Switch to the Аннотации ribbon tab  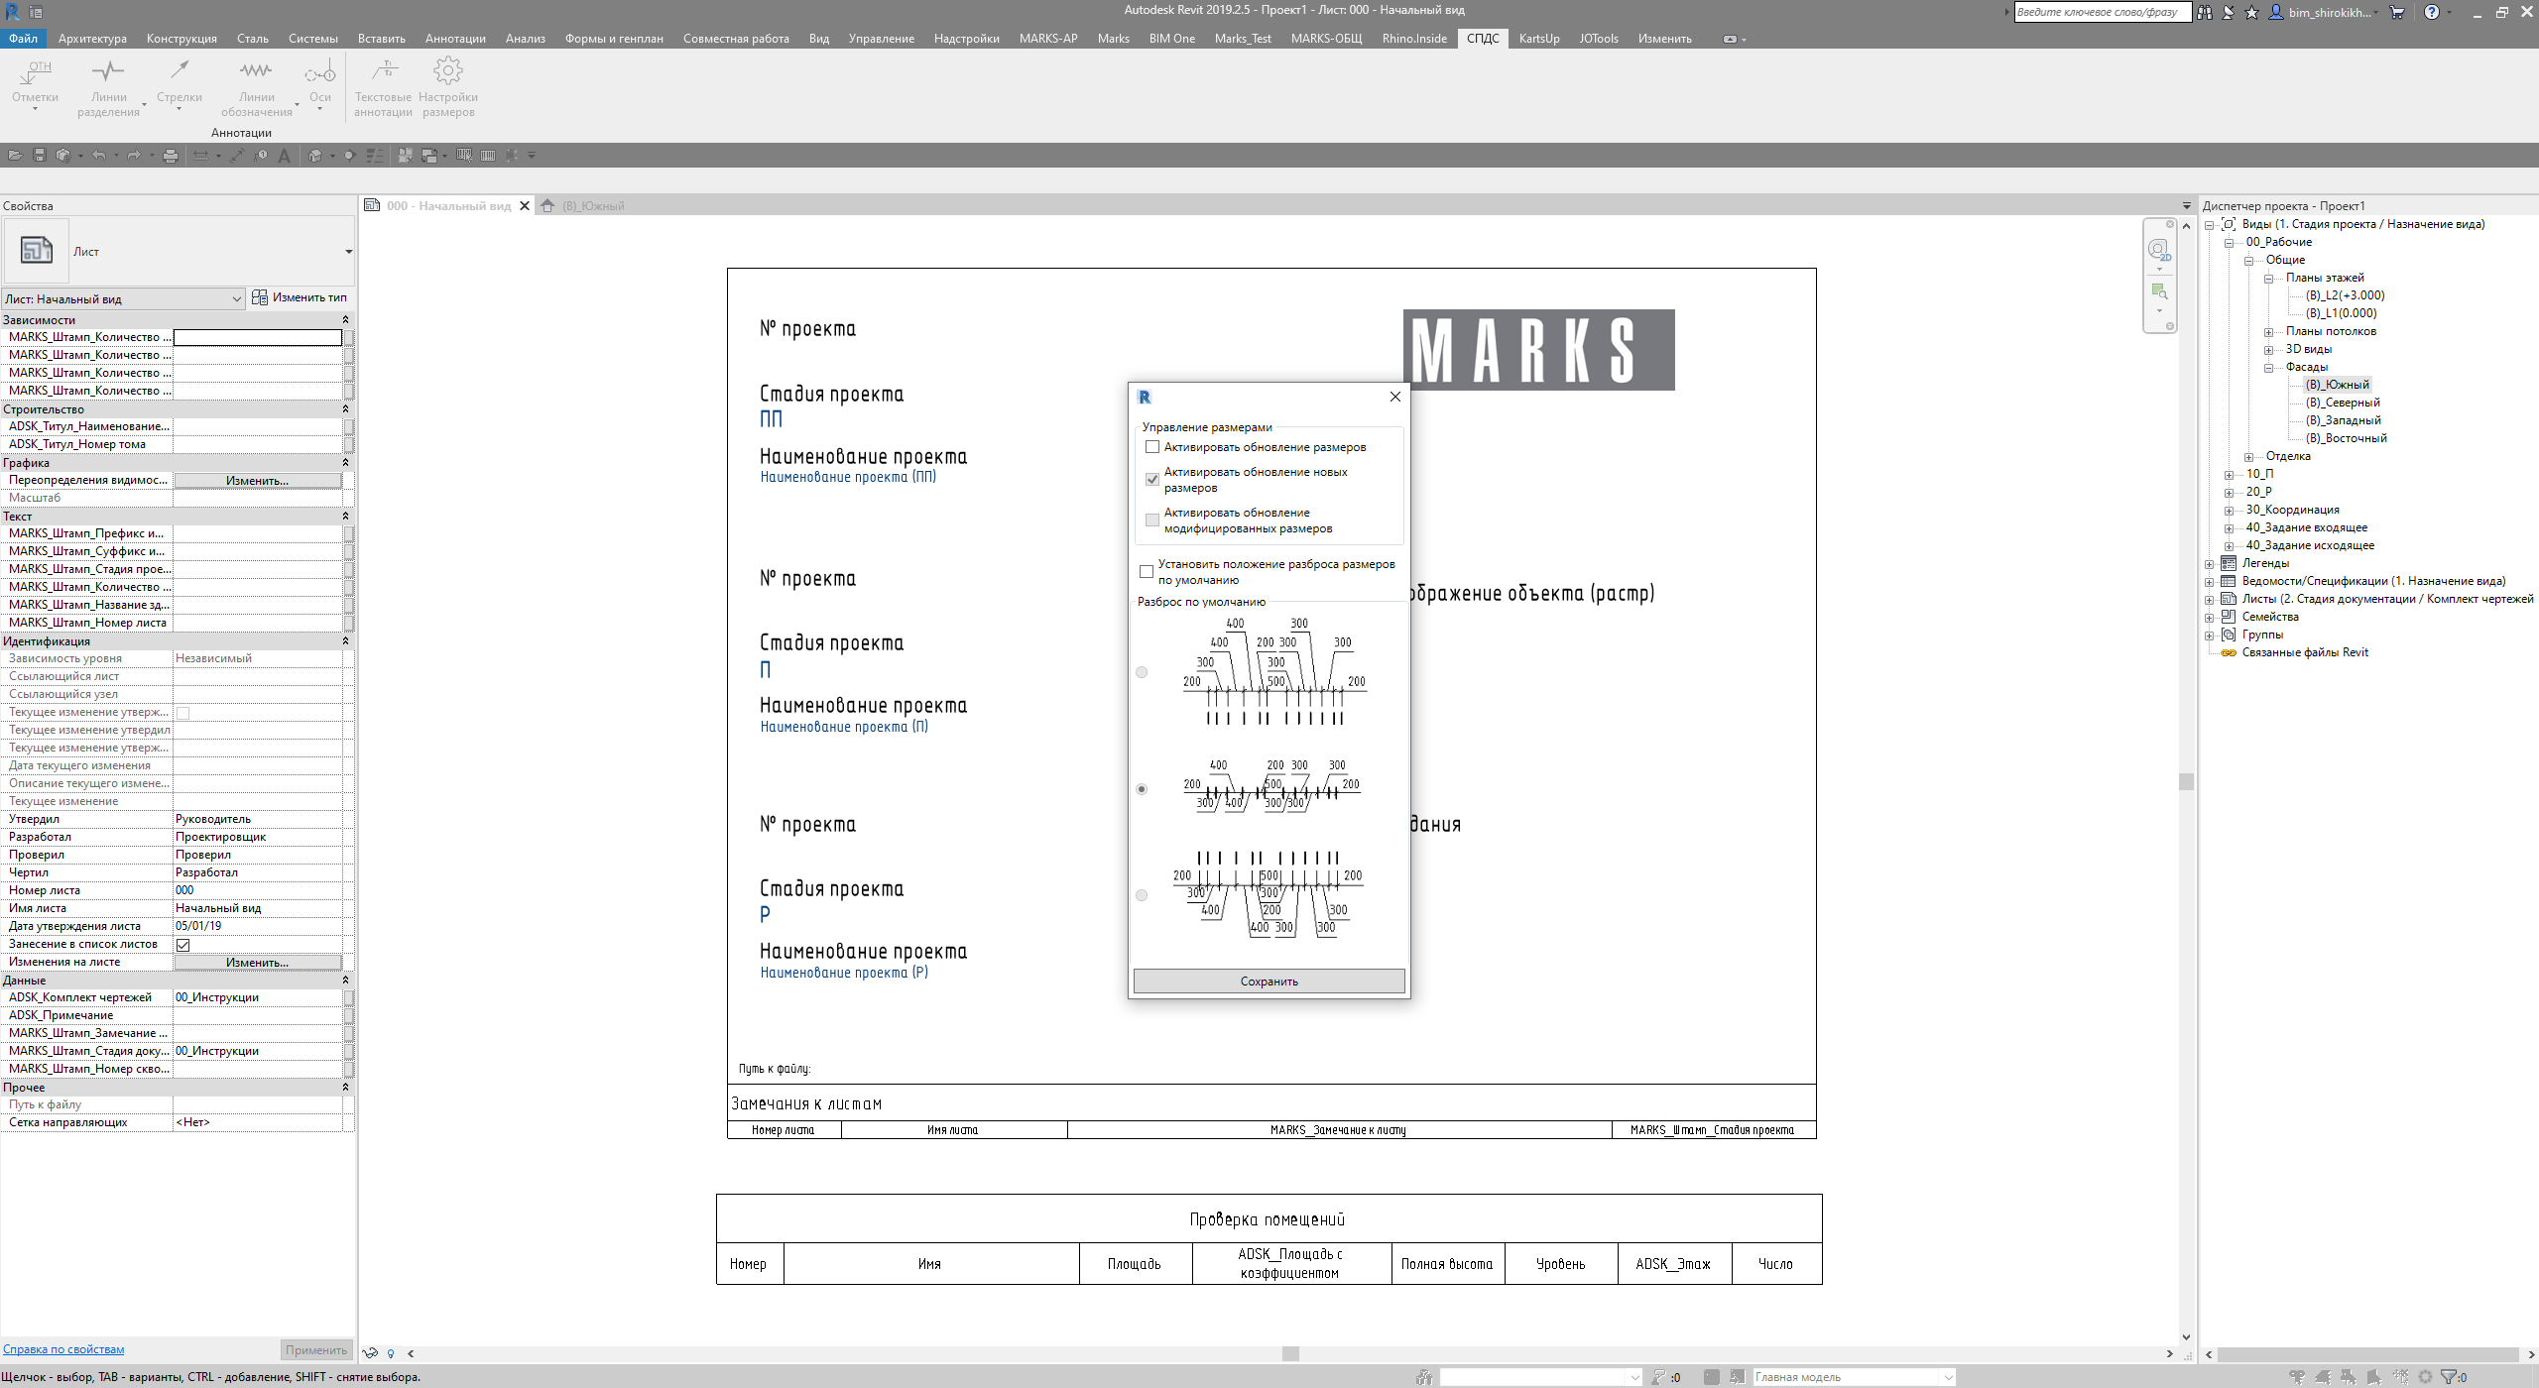(x=455, y=39)
